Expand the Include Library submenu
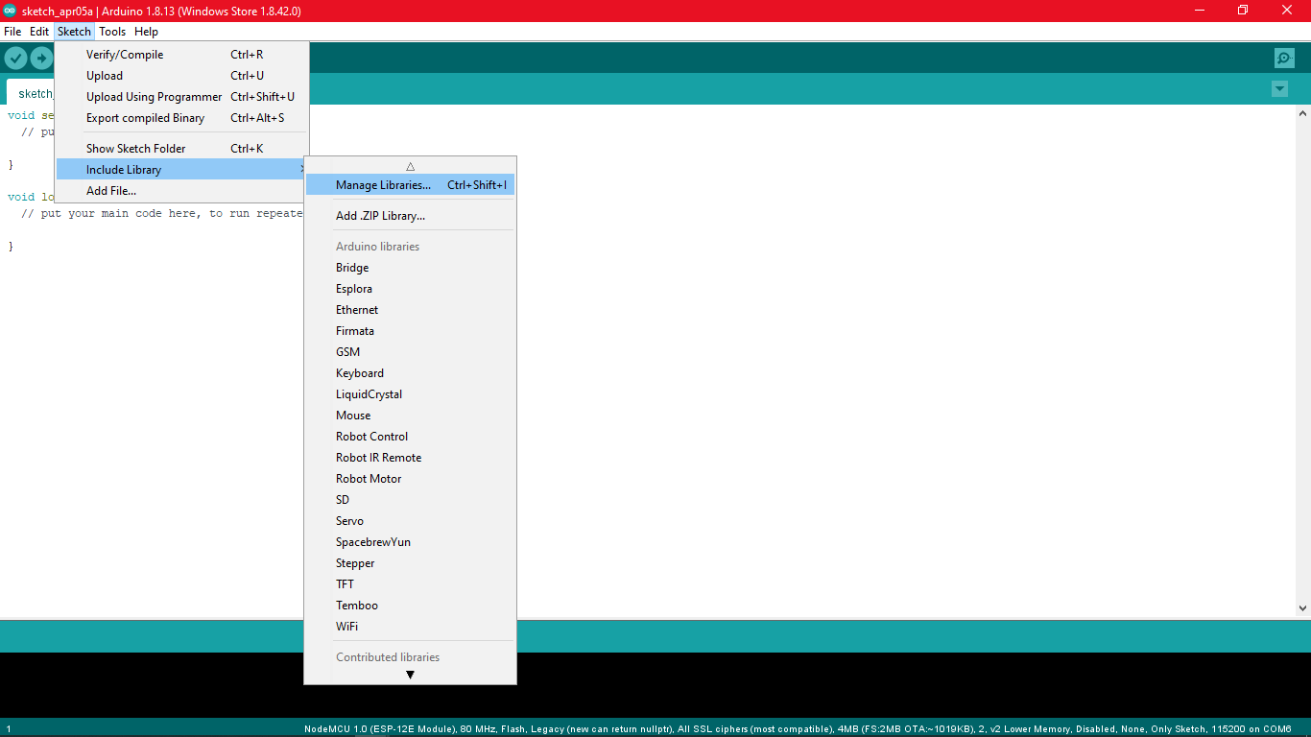The height and width of the screenshot is (737, 1311). [x=182, y=170]
